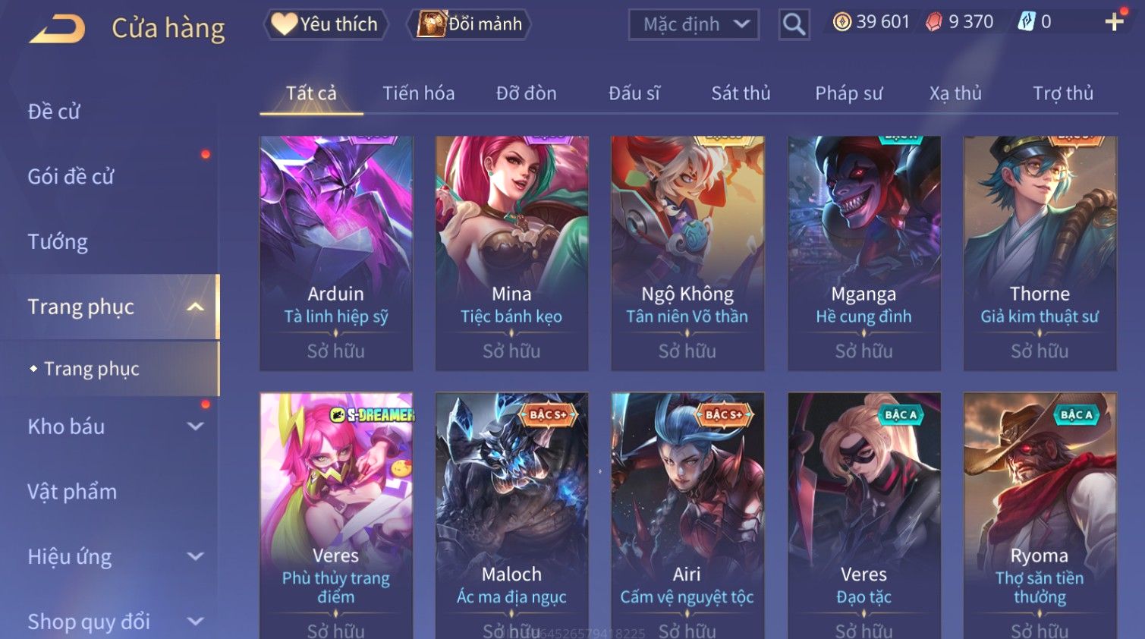Select the Pháp sư filter tab
The height and width of the screenshot is (639, 1145).
[848, 93]
